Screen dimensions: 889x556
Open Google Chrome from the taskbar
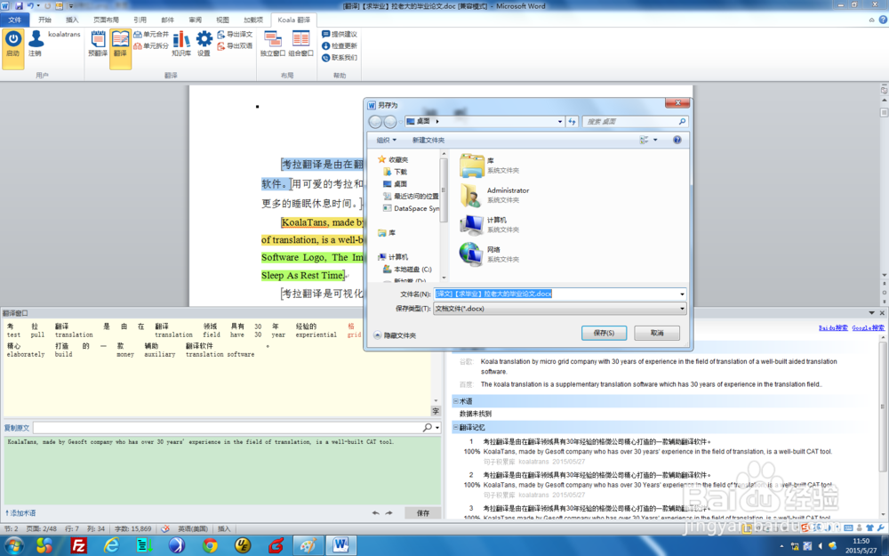tap(211, 545)
